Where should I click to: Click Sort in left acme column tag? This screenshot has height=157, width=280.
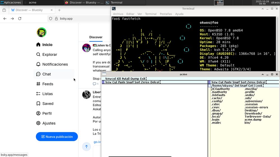[x=137, y=82]
